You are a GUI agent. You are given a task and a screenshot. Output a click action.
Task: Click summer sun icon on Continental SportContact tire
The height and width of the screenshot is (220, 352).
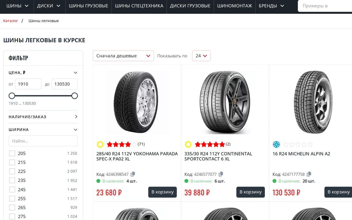(x=188, y=144)
